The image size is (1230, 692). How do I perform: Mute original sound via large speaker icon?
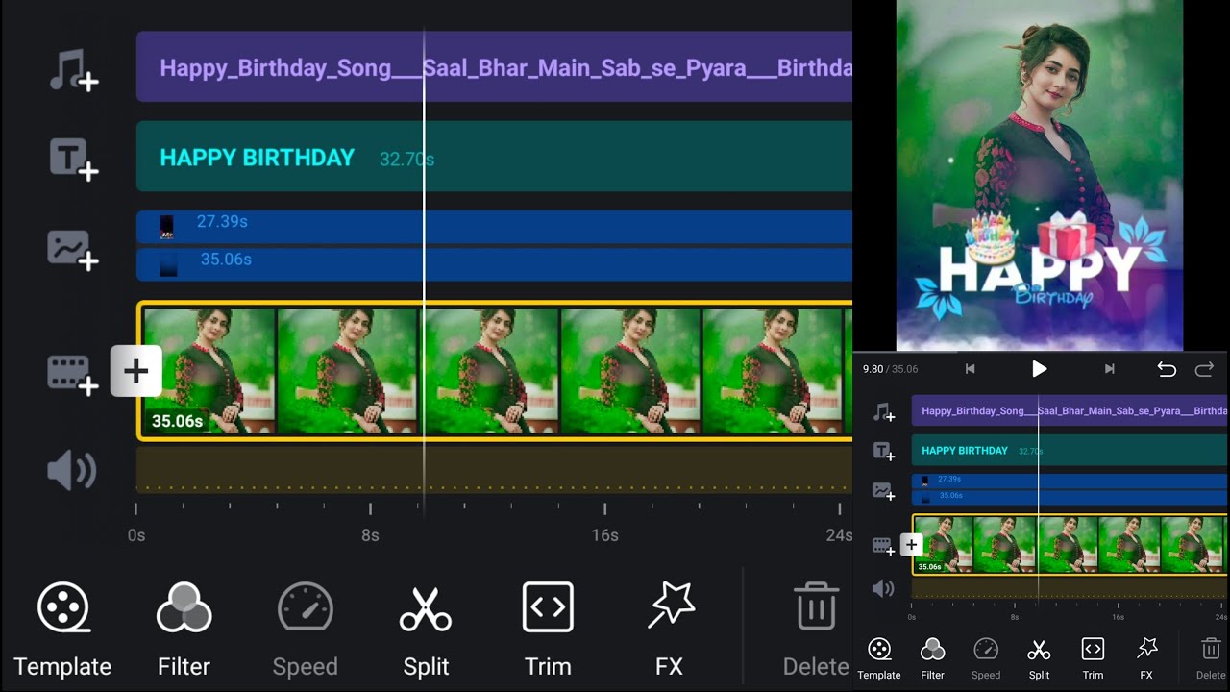[x=72, y=471]
